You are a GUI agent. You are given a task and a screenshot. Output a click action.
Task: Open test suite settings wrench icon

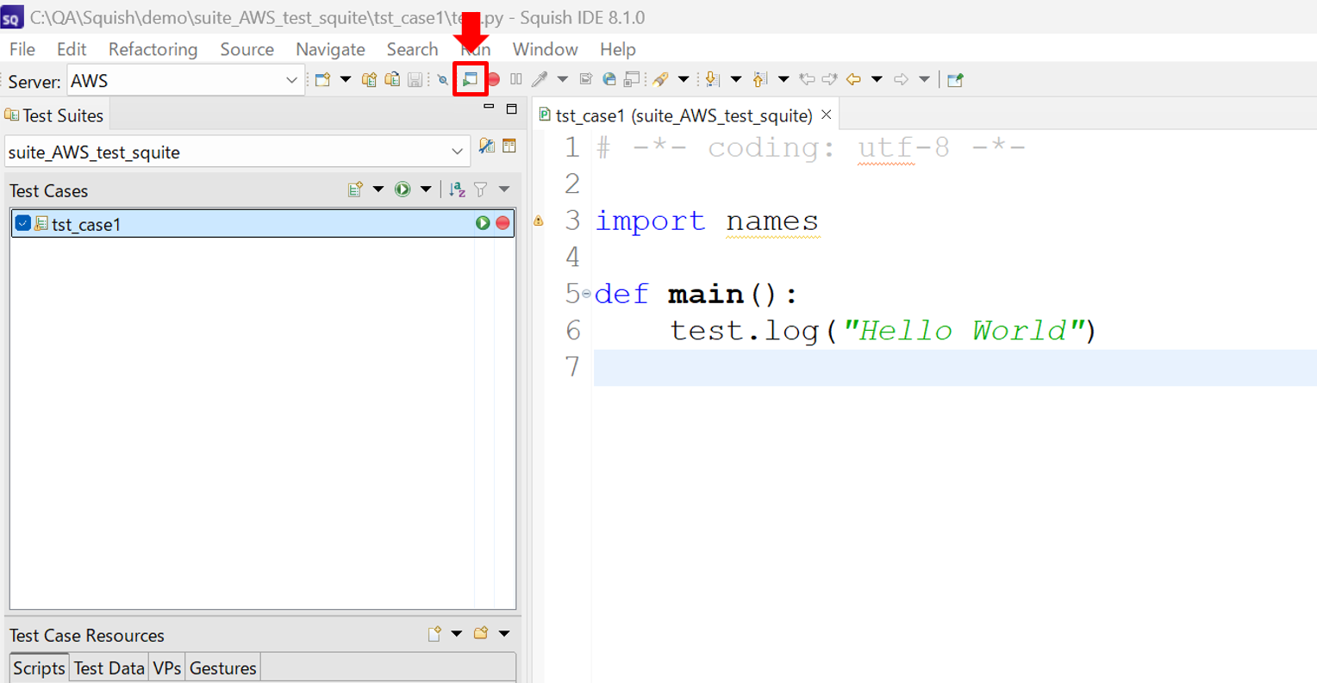(487, 146)
